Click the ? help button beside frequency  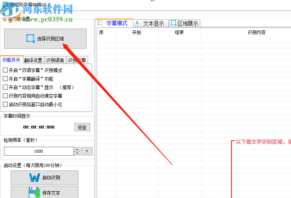click(x=87, y=152)
